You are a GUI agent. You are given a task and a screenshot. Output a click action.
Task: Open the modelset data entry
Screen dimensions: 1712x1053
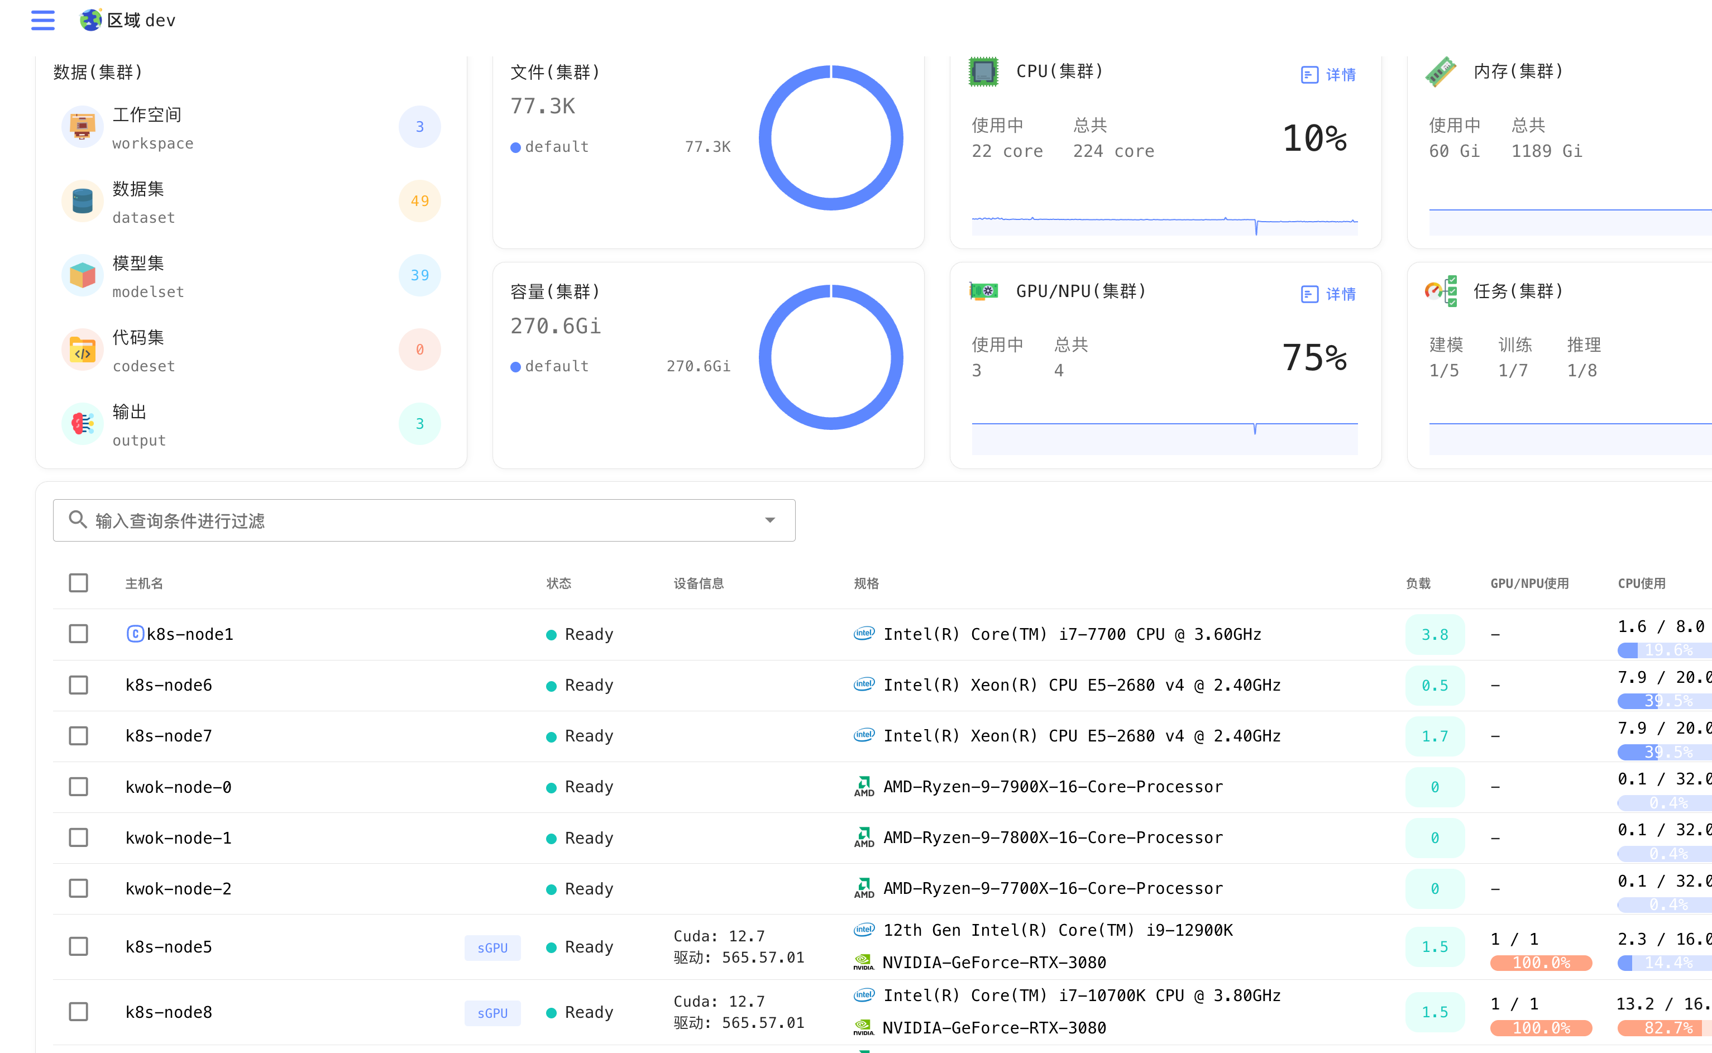coord(251,276)
